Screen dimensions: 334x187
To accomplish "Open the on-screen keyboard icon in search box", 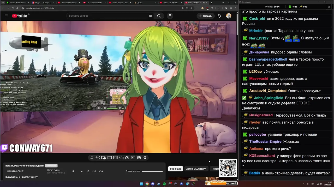I will (151, 16).
